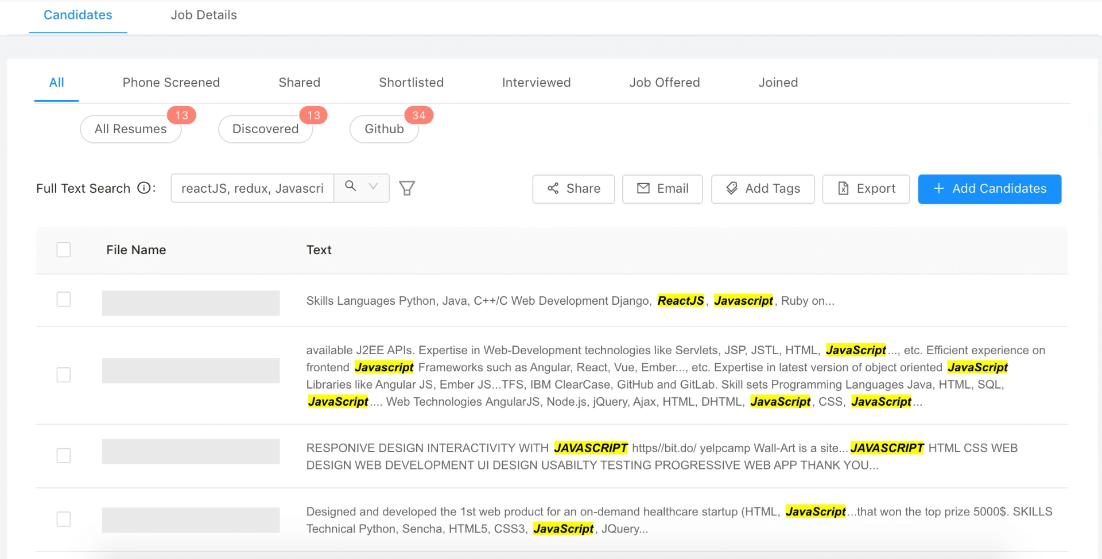1102x559 pixels.
Task: Open the Github resumes filter
Action: pyautogui.click(x=384, y=129)
